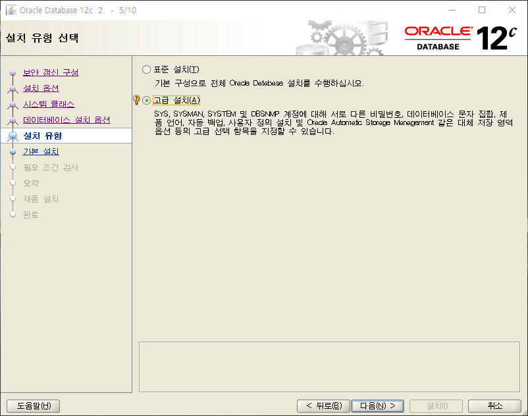Click the 보안 갱신 구성 step bullet icon

click(13, 72)
